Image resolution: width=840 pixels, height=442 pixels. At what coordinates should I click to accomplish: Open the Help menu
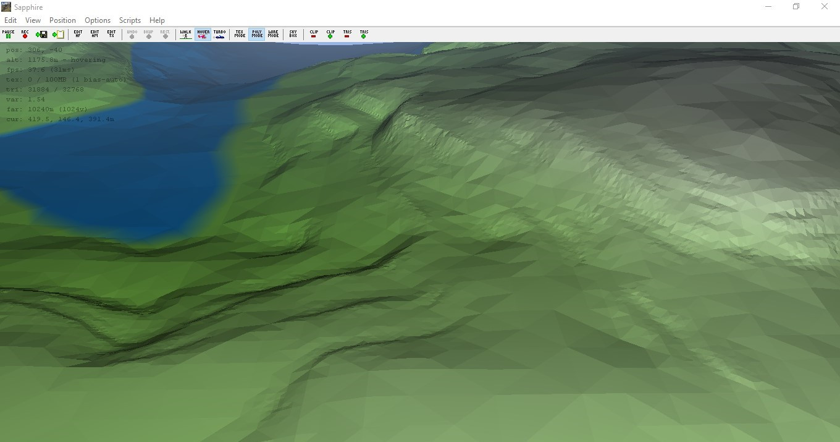tap(157, 20)
